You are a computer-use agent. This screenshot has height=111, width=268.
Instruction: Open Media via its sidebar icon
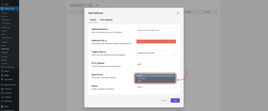coord(2,71)
